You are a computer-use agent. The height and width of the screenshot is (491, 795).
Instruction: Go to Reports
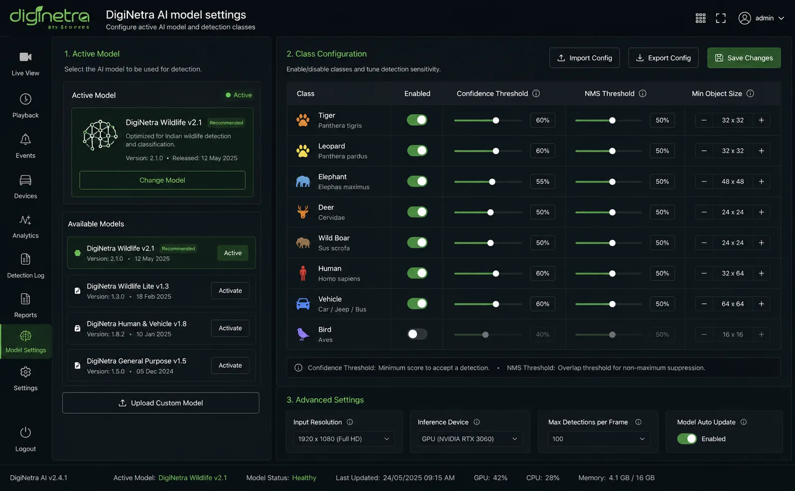[x=25, y=305]
